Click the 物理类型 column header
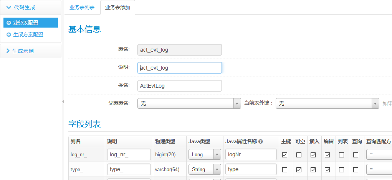 point(169,142)
